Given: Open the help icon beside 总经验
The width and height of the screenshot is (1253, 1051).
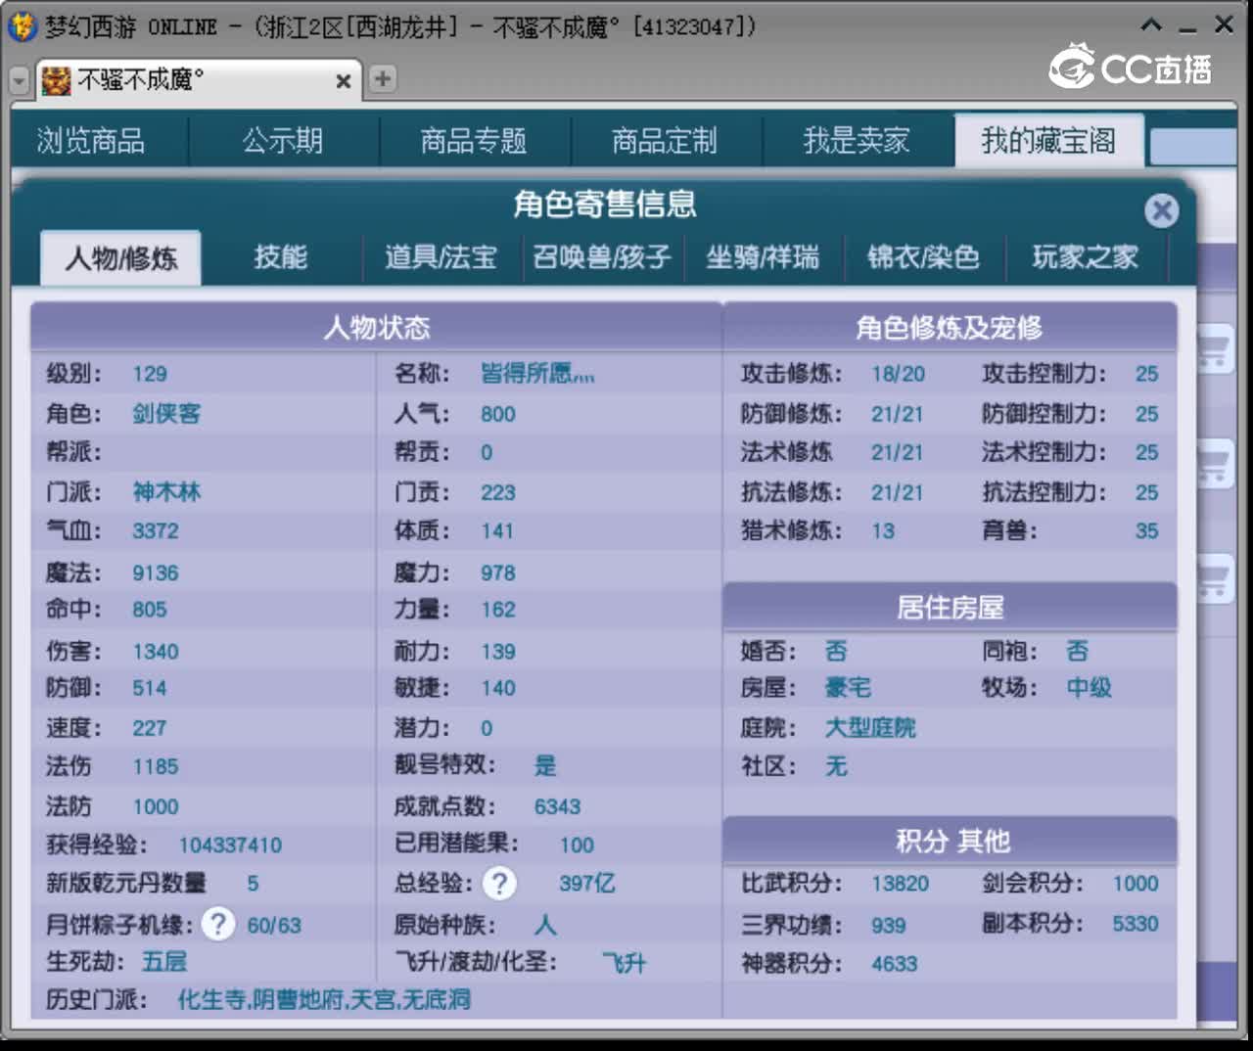Looking at the screenshot, I should pyautogui.click(x=499, y=884).
